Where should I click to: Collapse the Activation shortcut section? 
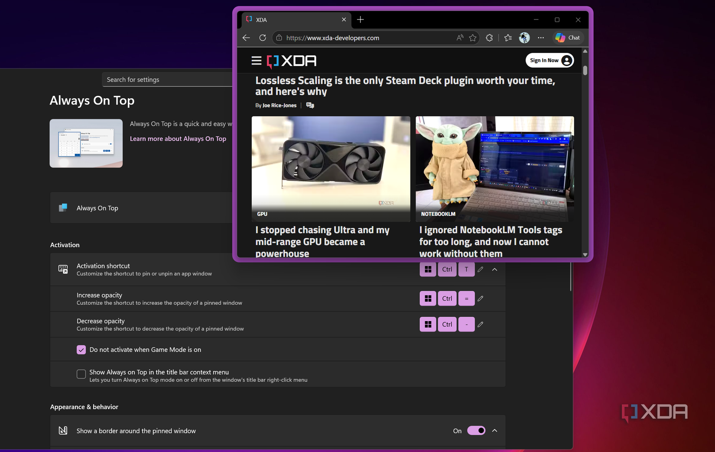click(x=494, y=270)
